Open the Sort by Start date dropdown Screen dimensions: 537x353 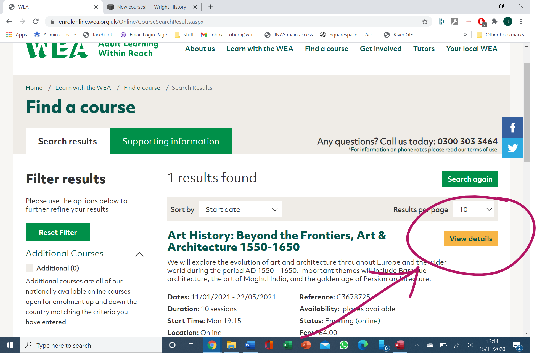point(240,209)
